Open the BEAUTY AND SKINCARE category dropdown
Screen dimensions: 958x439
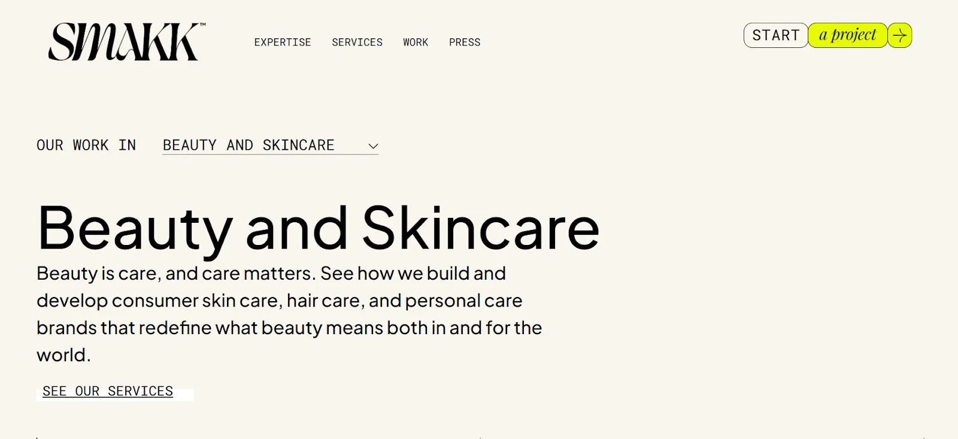pos(269,145)
